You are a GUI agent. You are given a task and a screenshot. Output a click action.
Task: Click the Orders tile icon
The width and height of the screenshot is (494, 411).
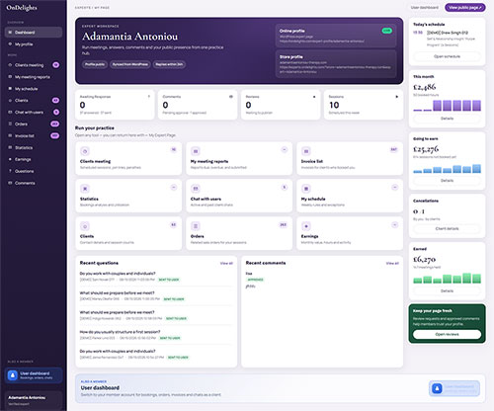(x=196, y=226)
